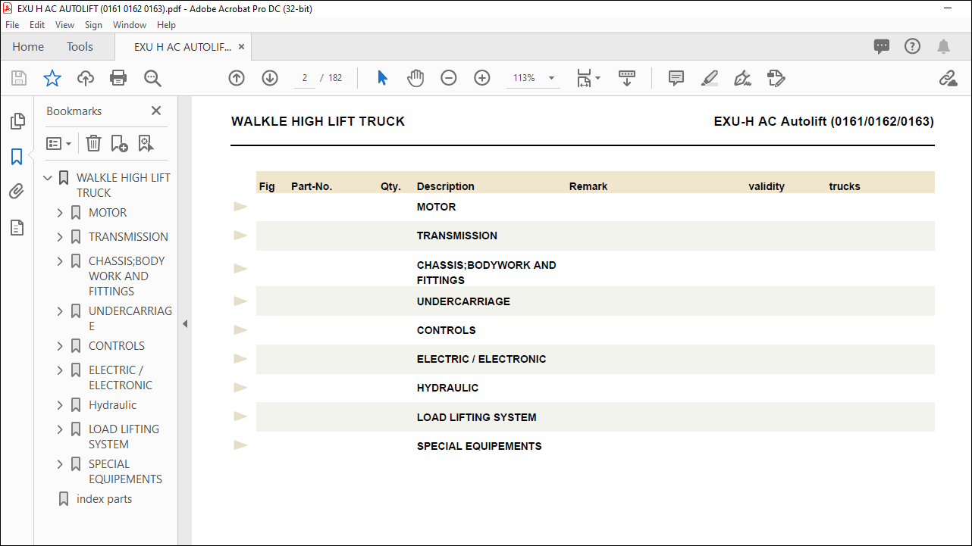This screenshot has height=546, width=972.
Task: Open the Page Thumbnails panel
Action: tap(17, 121)
